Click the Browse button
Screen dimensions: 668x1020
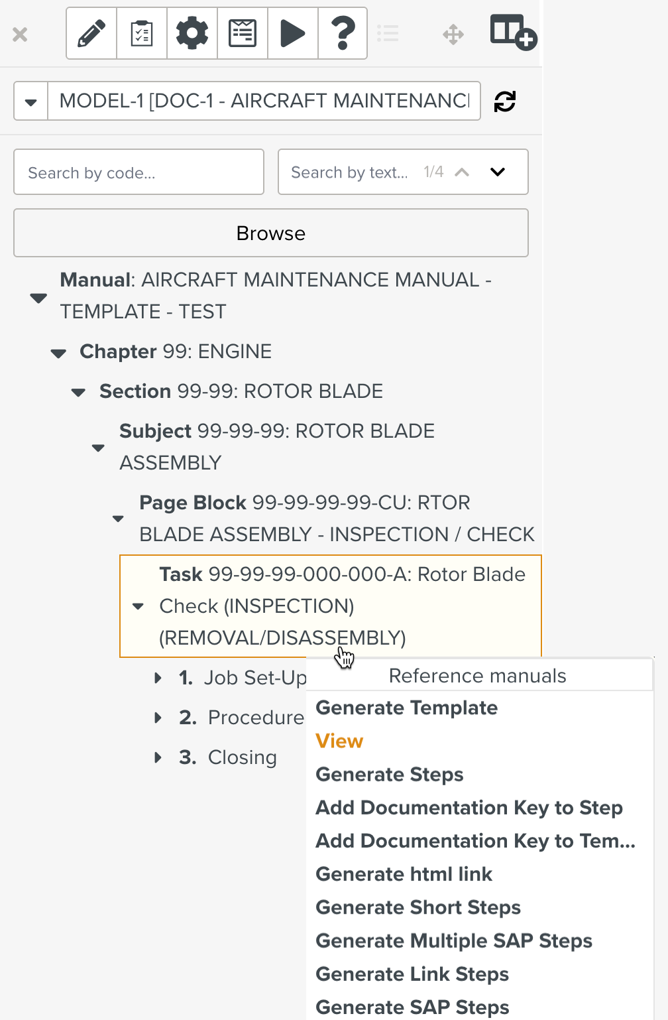tap(270, 233)
